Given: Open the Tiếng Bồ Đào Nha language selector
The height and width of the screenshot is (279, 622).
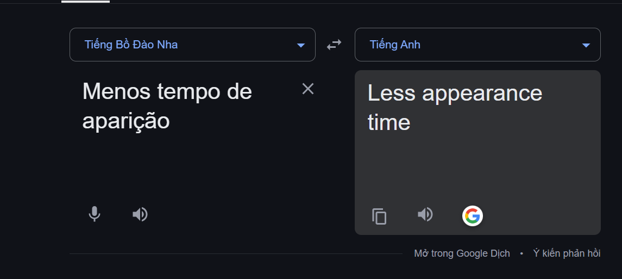Looking at the screenshot, I should pyautogui.click(x=192, y=45).
